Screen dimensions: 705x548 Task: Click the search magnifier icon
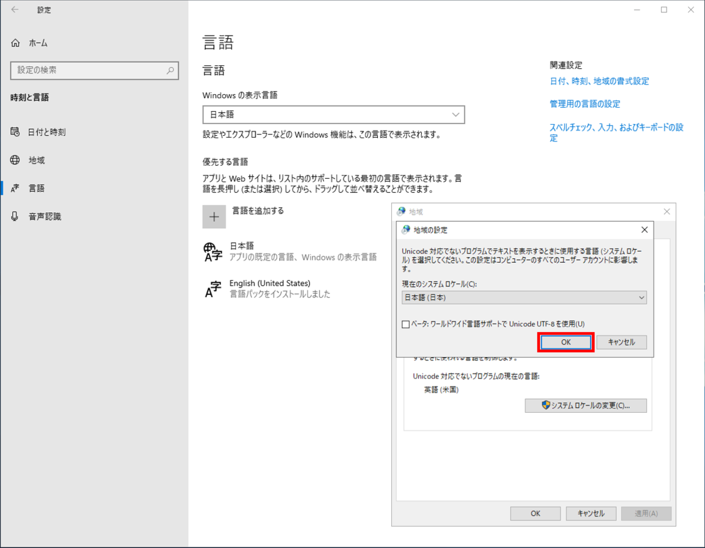coord(170,70)
